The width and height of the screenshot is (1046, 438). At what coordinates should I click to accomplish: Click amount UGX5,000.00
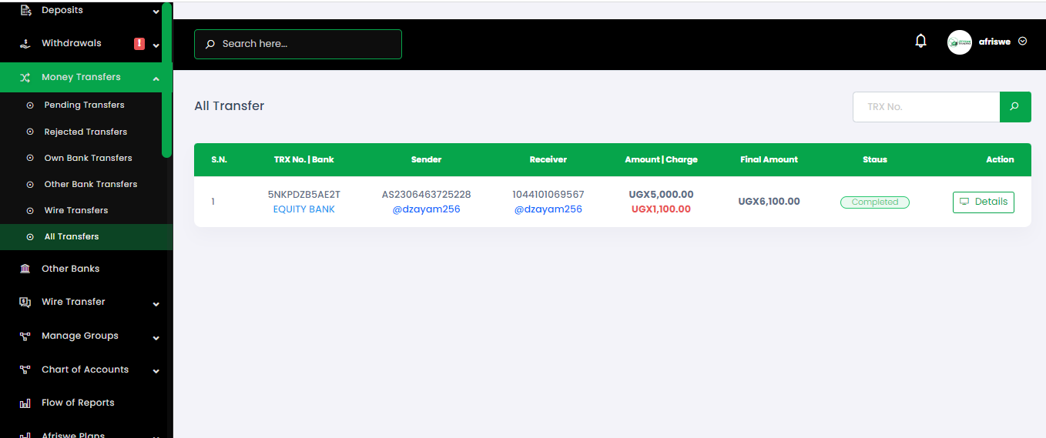click(x=661, y=195)
